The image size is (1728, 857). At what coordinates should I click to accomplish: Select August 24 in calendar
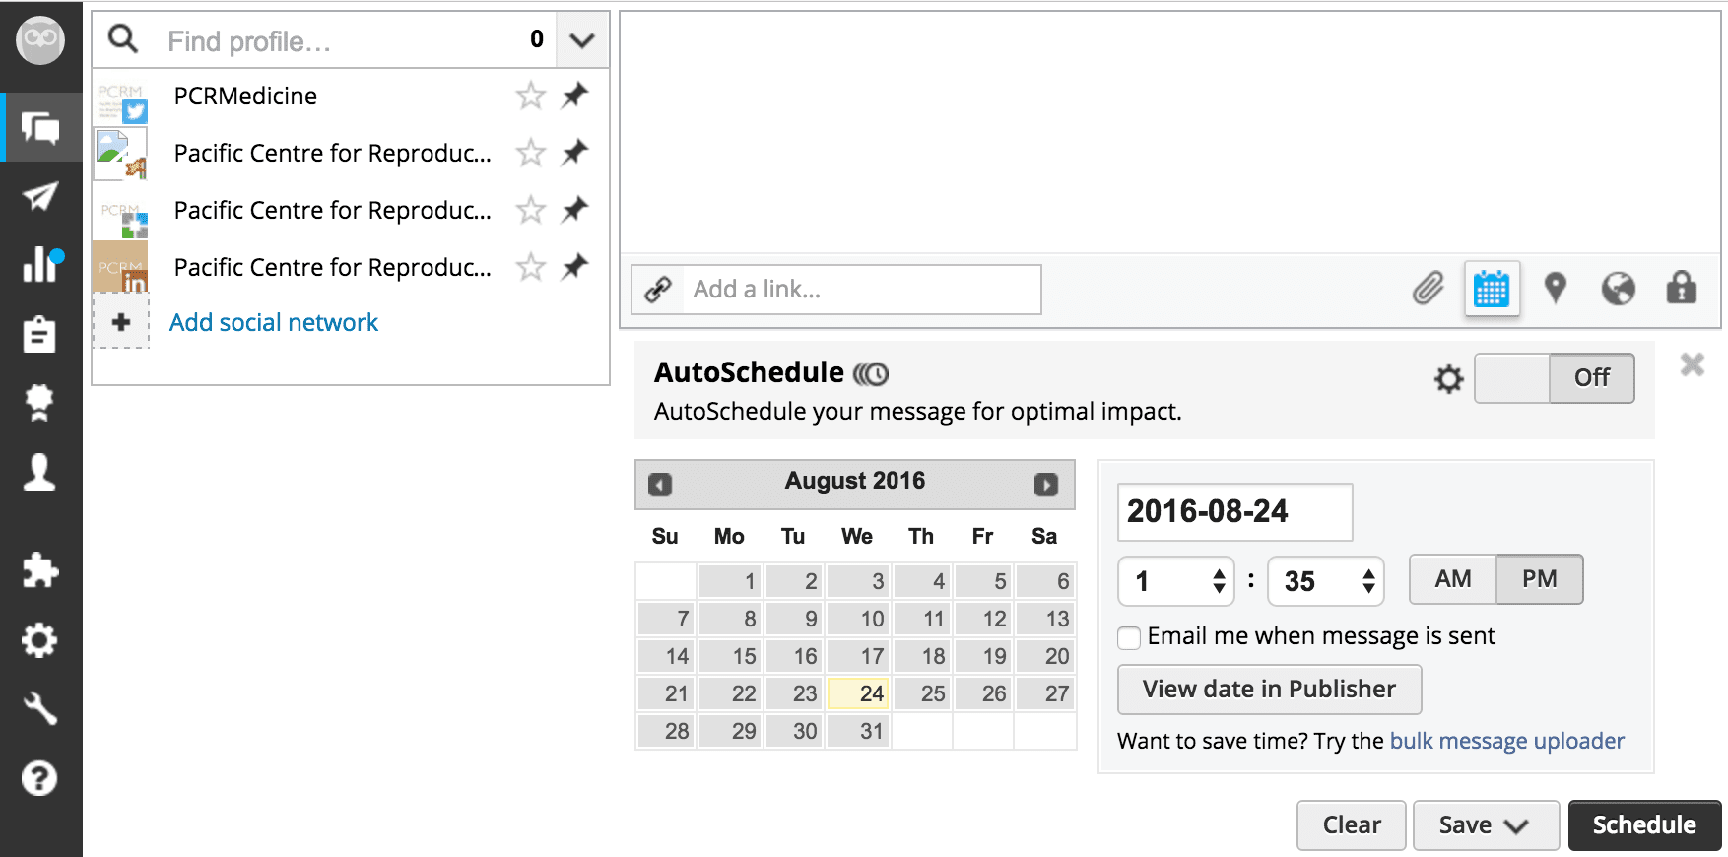coord(859,693)
